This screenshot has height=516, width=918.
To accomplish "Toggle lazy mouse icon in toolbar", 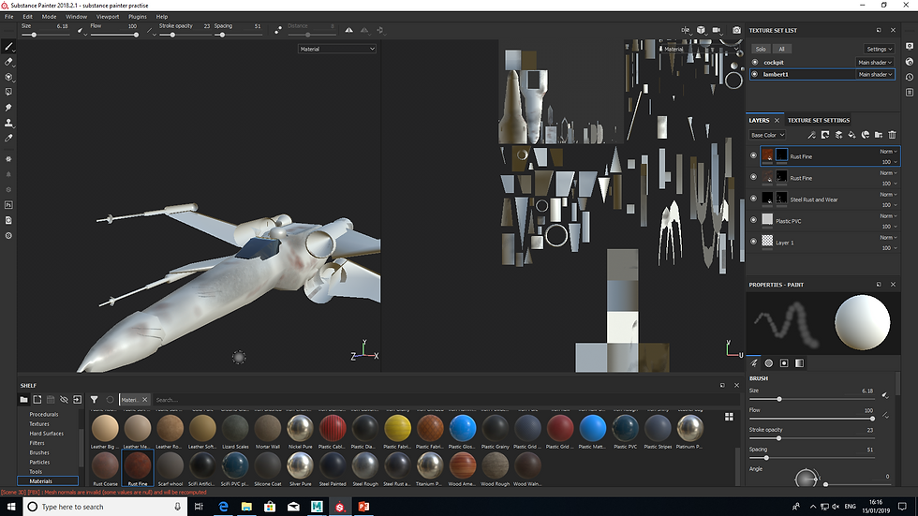I will click(x=278, y=30).
